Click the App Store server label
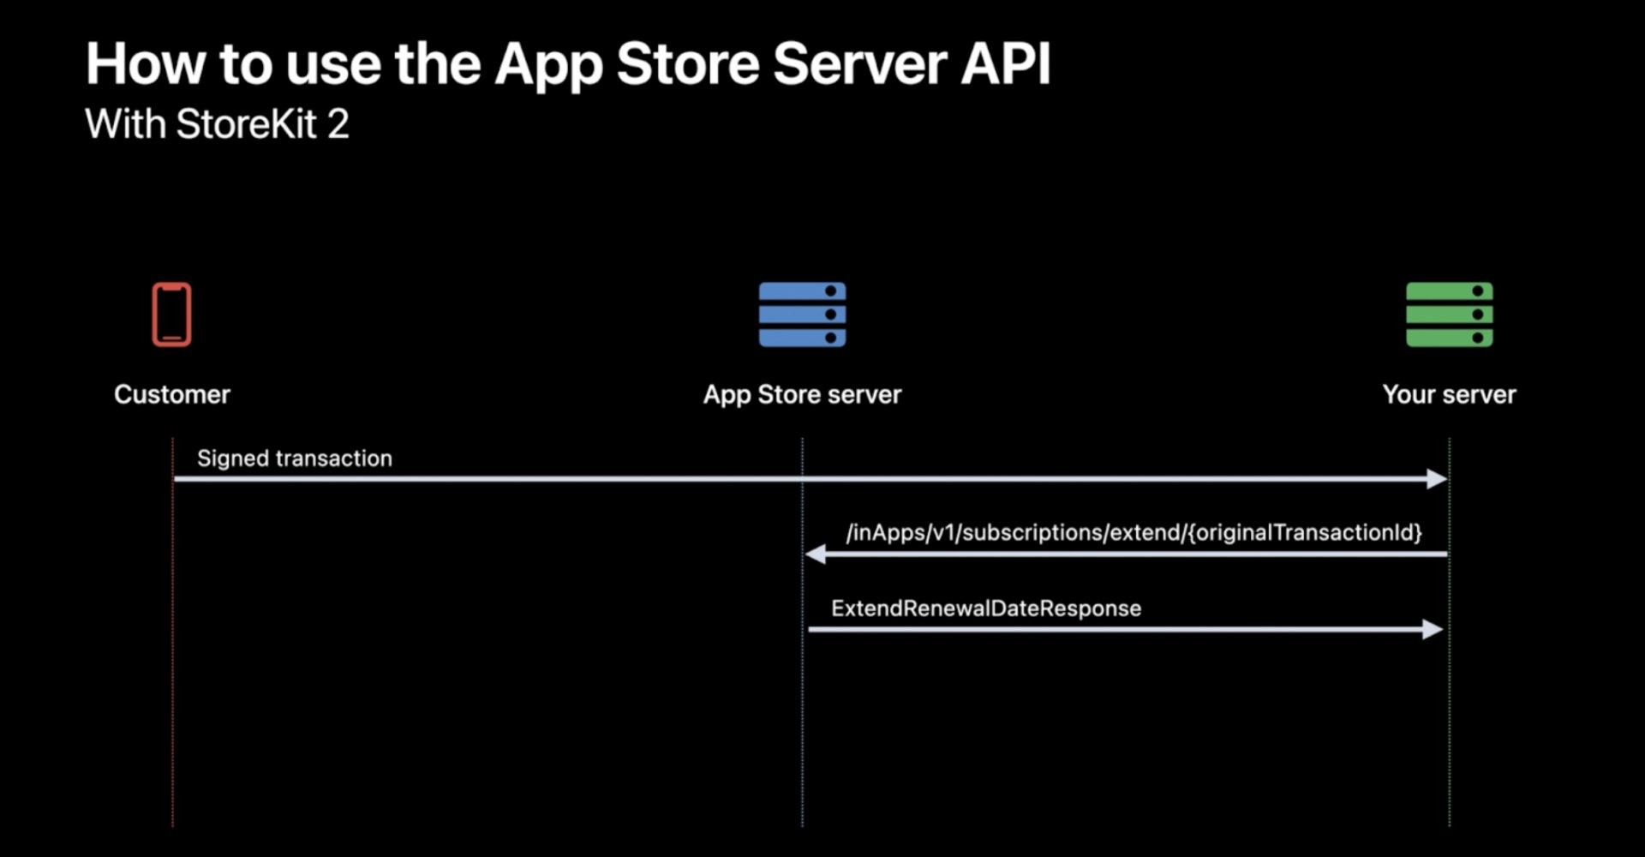Viewport: 1645px width, 857px height. tap(802, 395)
